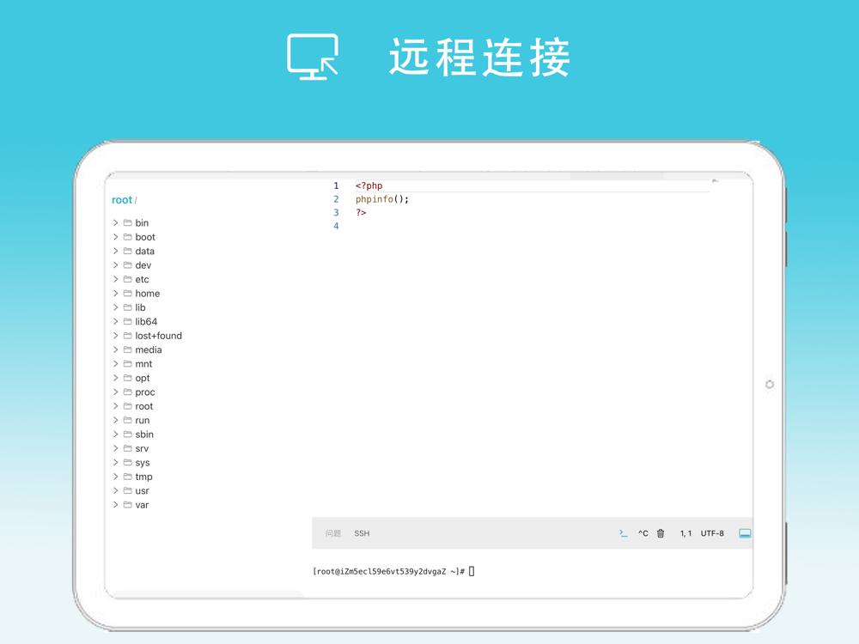Switch to the 问题 tab
Screen dimensions: 859x644
333,533
